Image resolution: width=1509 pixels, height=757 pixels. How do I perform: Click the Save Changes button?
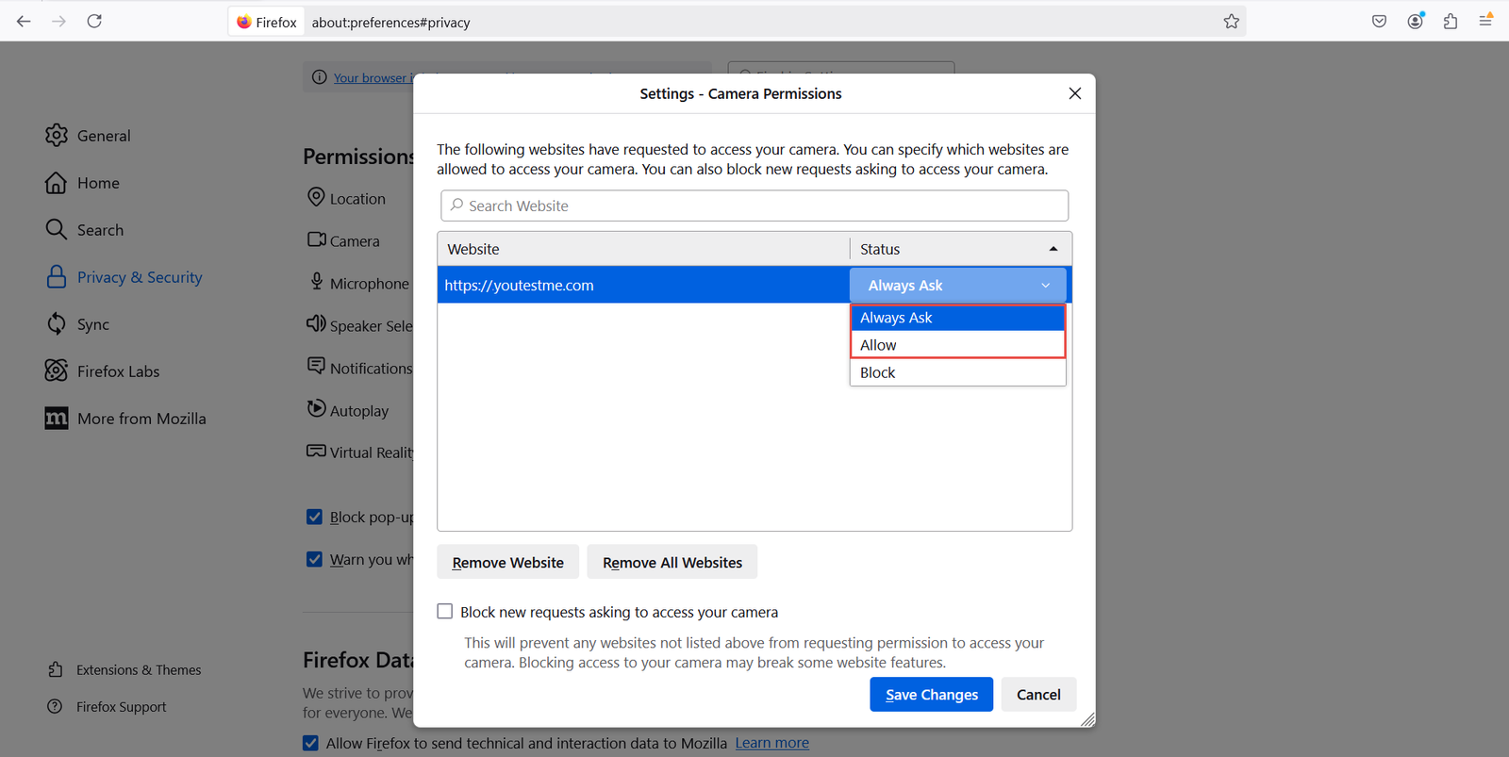point(931,695)
